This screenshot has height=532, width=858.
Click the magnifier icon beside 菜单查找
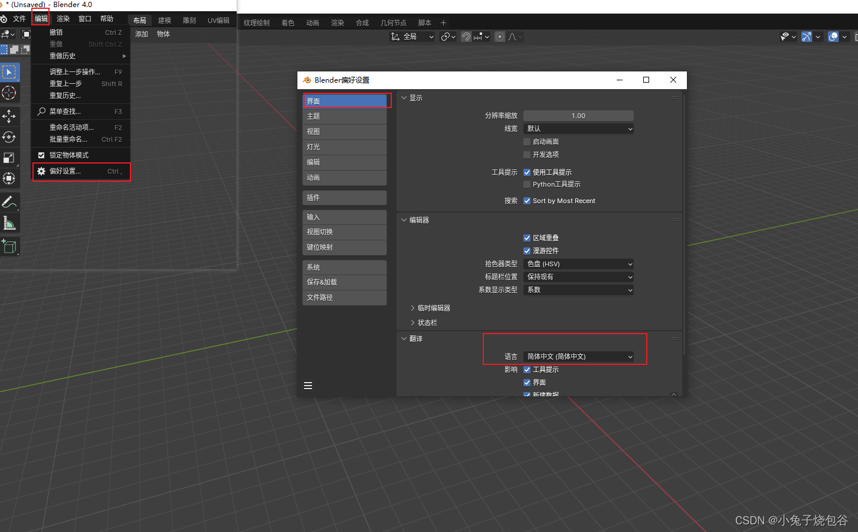(x=41, y=111)
